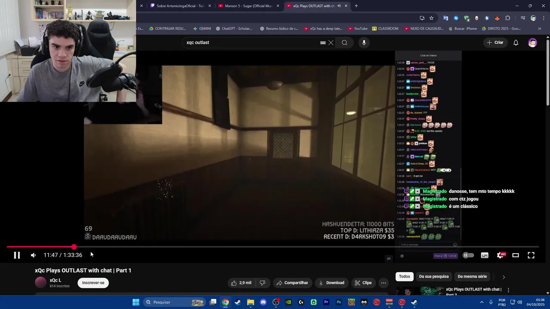Toggle the embedded chat panel button
Screen dimensions: 550x309
[x=388, y=258]
